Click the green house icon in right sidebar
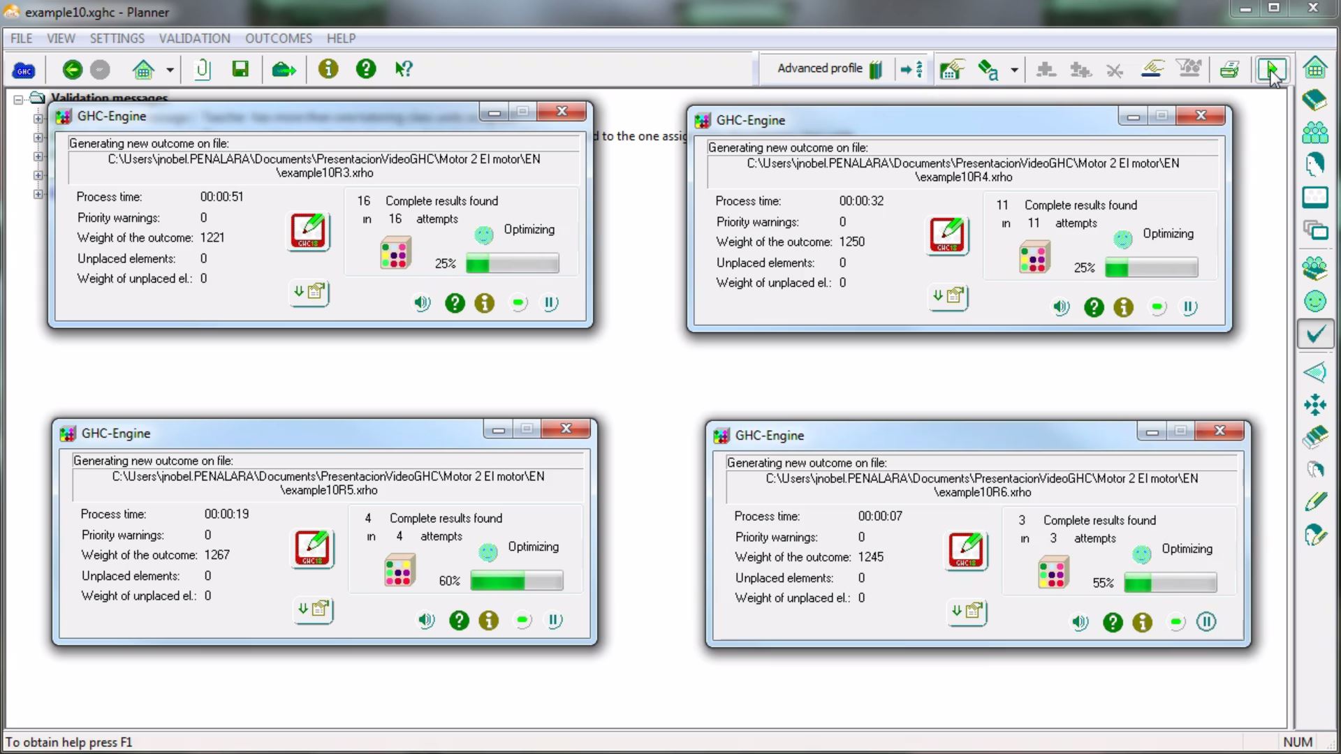 [x=1315, y=68]
